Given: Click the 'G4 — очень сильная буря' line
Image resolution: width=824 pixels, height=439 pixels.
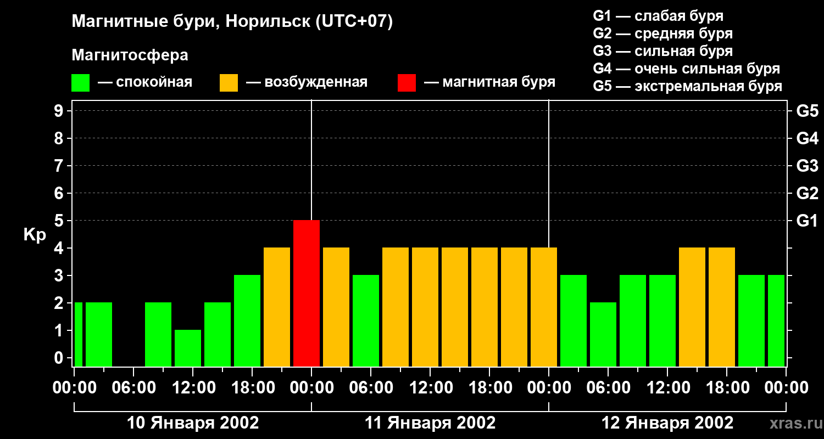Looking at the screenshot, I should [687, 69].
